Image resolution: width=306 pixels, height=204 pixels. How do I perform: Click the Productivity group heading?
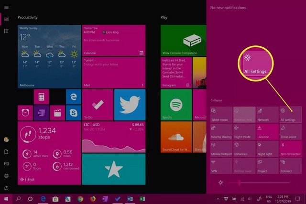pyautogui.click(x=28, y=17)
